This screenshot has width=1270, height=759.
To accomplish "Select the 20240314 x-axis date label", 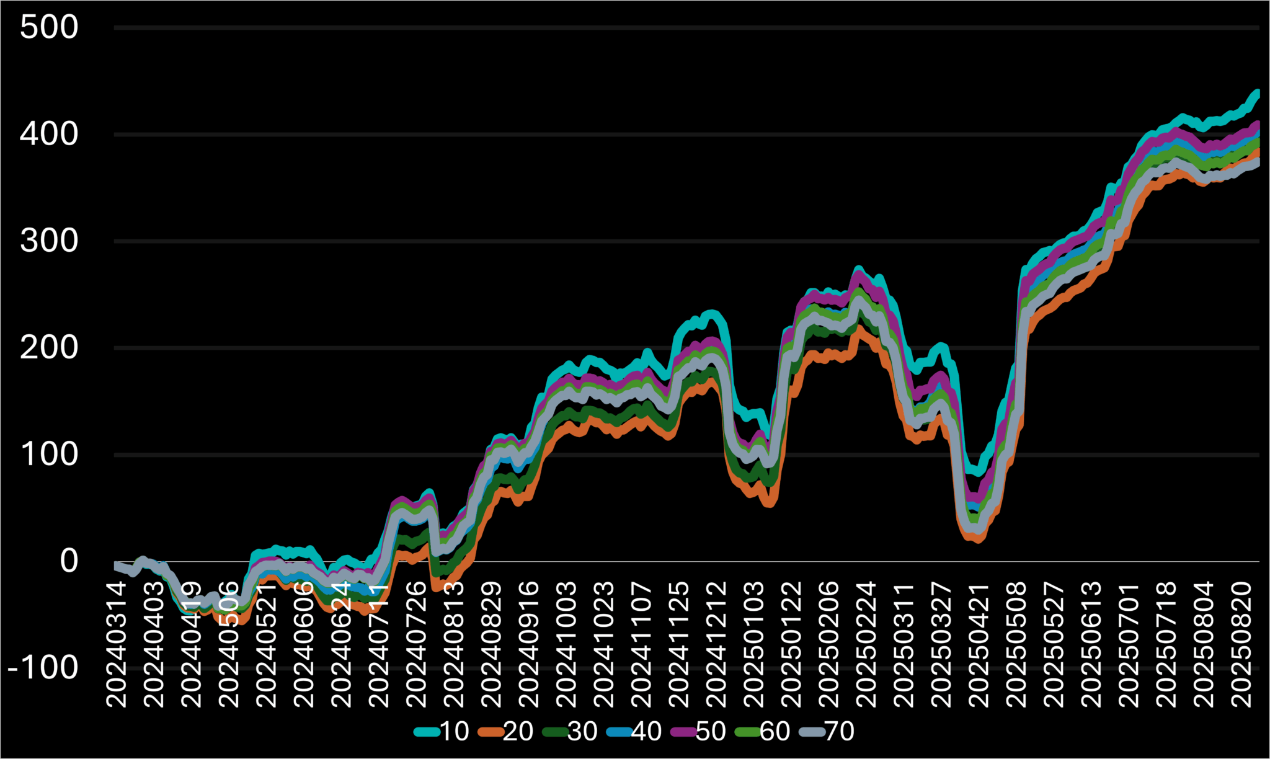I will [117, 645].
